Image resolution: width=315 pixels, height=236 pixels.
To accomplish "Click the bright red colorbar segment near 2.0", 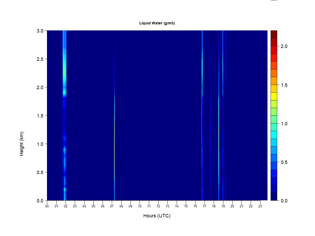I will (274, 50).
